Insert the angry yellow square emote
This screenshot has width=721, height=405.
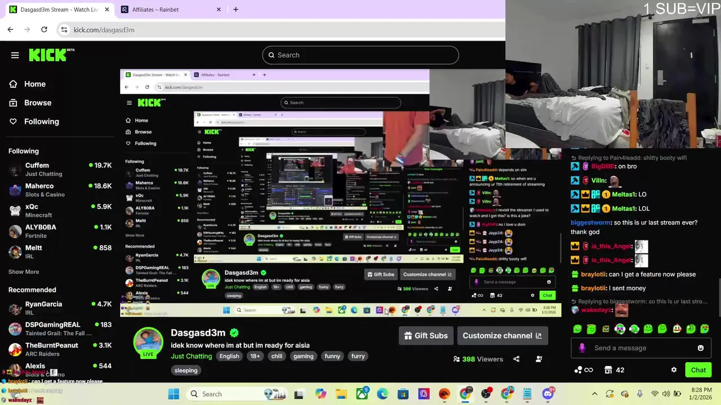click(x=606, y=329)
